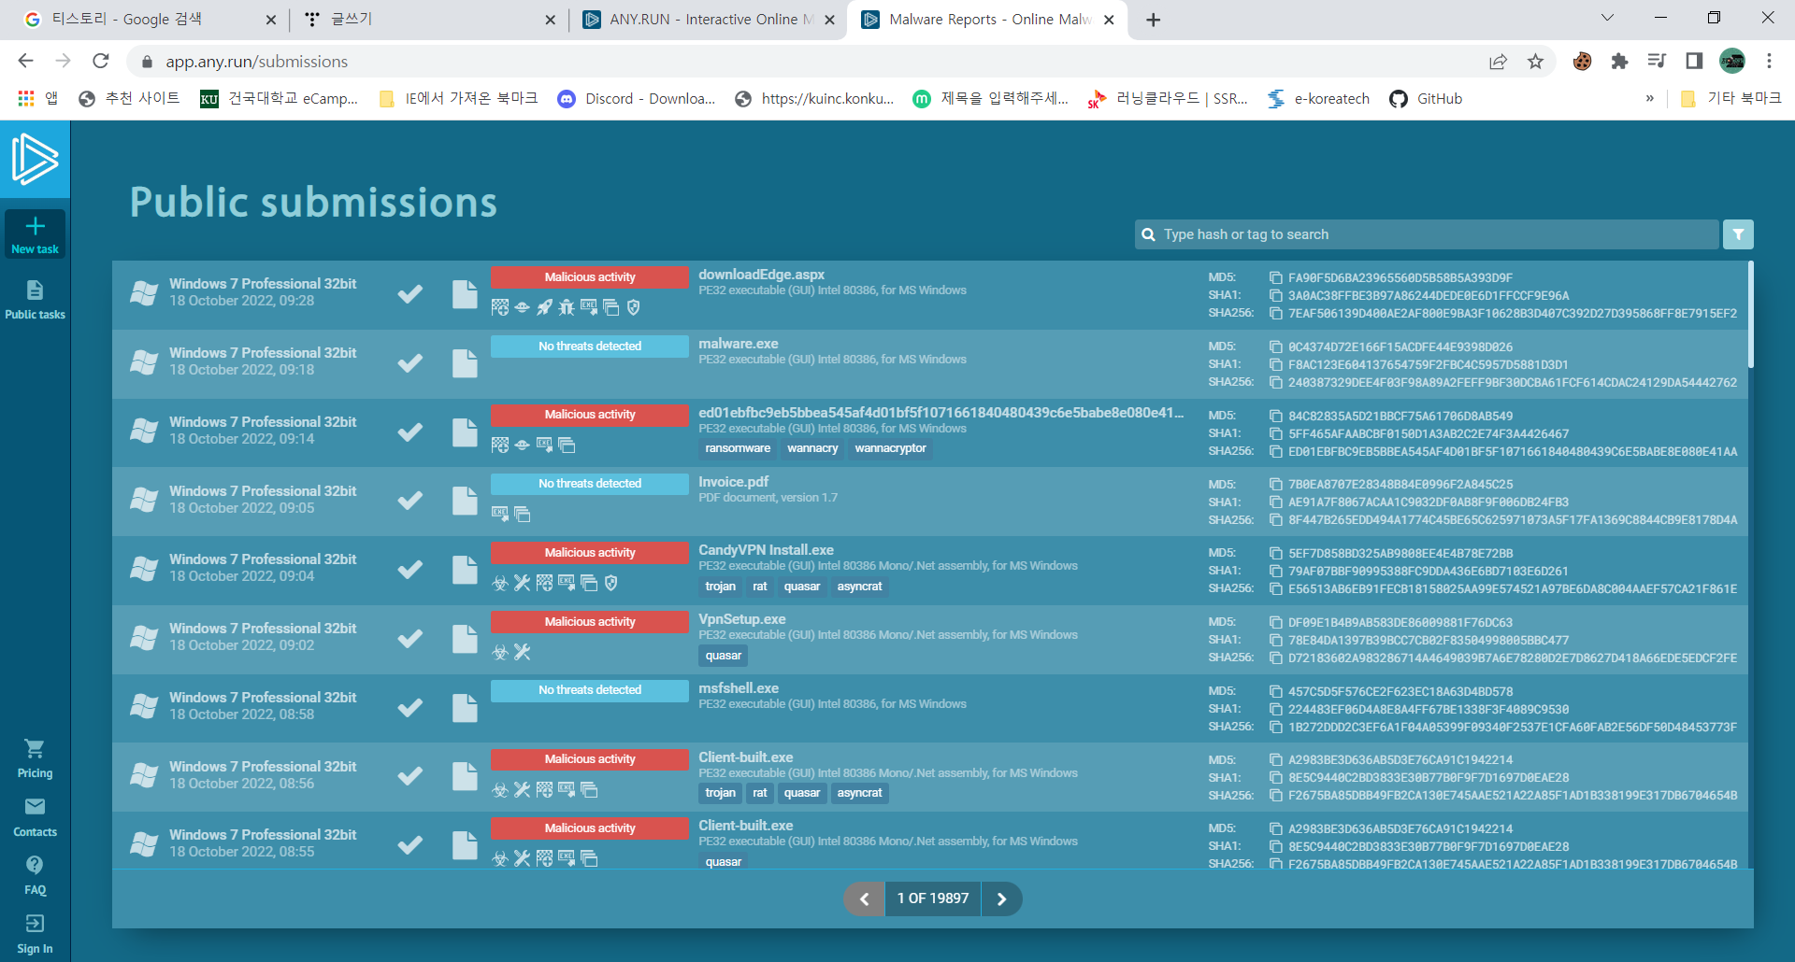Viewport: 1795px width, 962px height.
Task: Open the Invoice.pdf submission
Action: [x=733, y=482]
